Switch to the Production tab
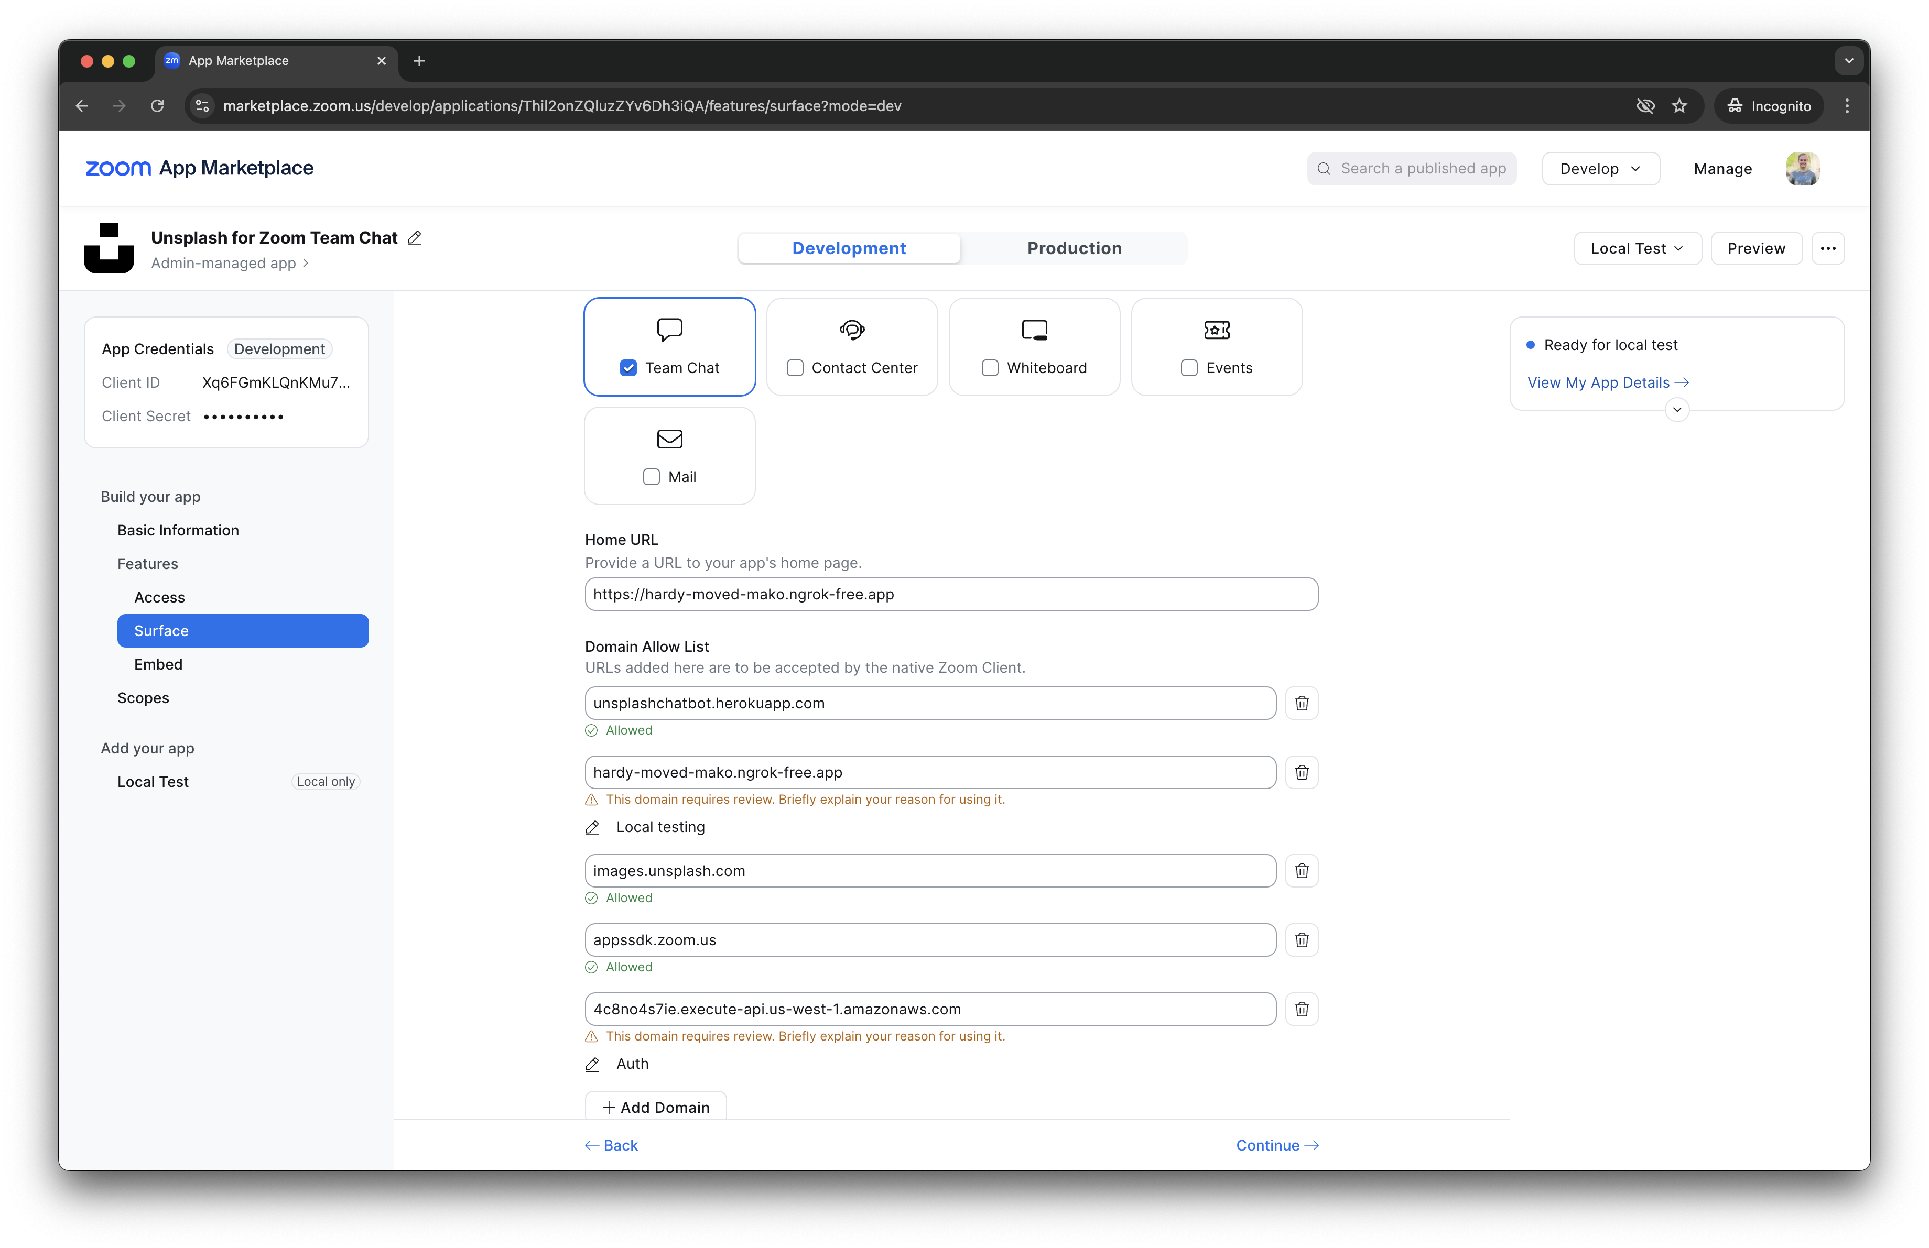Screen dimensions: 1929x1248 coord(1074,249)
